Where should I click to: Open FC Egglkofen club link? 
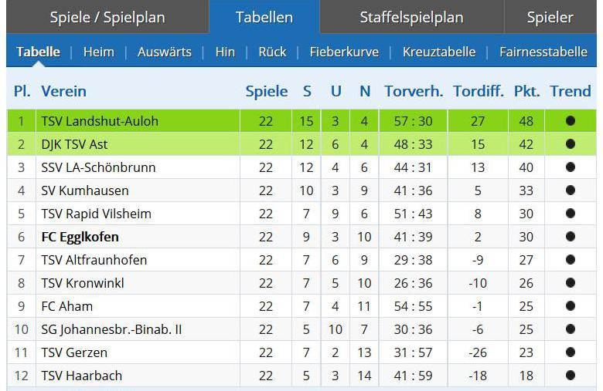point(80,237)
